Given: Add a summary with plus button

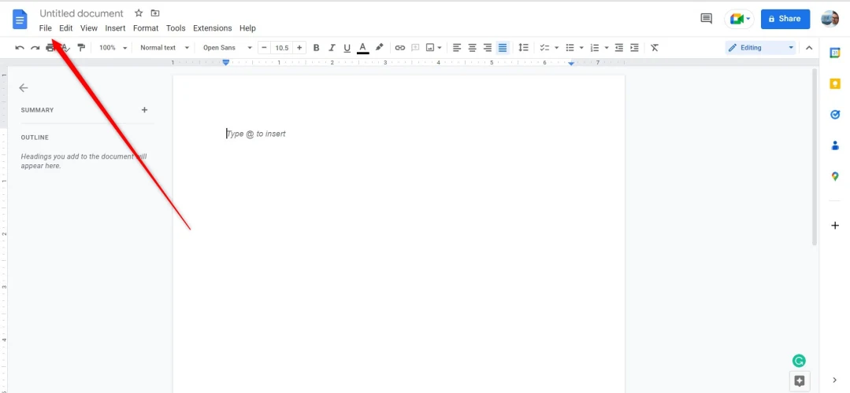Looking at the screenshot, I should pyautogui.click(x=144, y=110).
